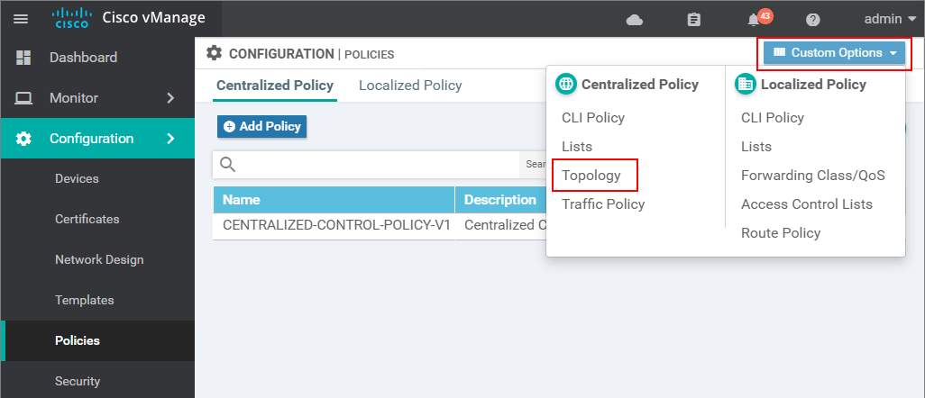Click the Dashboard grid icon
Image resolution: width=925 pixels, height=398 pixels.
(23, 58)
